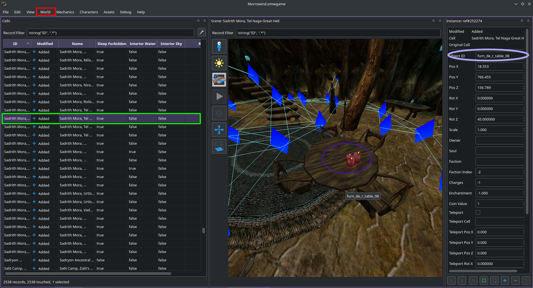The image size is (533, 288).
Task: Click the Pos Z value 156.789
Action: pos(500,87)
